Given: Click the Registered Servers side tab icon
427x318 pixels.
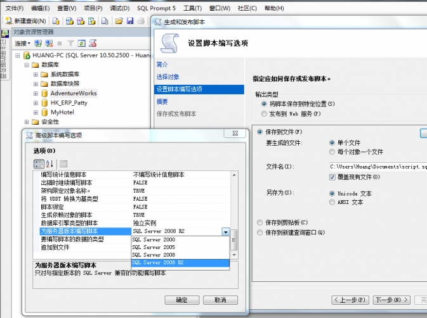Looking at the screenshot, I should click(5, 34).
